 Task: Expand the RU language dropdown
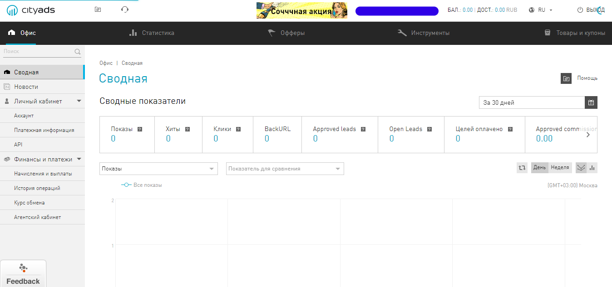pyautogui.click(x=545, y=10)
